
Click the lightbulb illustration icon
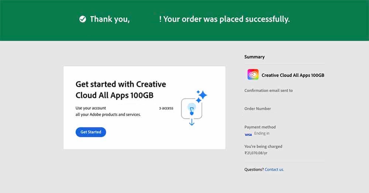191,108
